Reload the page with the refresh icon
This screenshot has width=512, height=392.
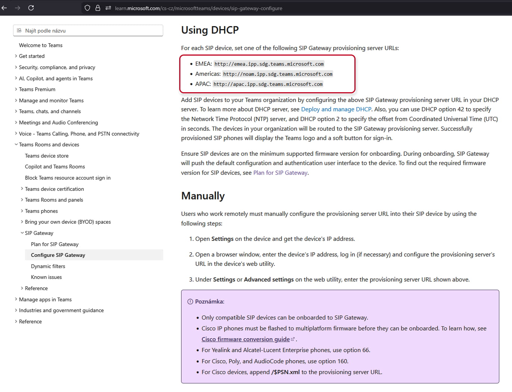[x=31, y=8]
